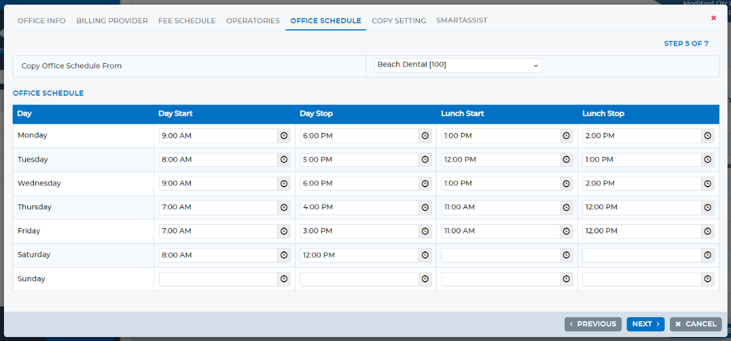Viewport: 731px width, 341px height.
Task: Open clock picker for Thursday Lunch Start
Action: (566, 207)
